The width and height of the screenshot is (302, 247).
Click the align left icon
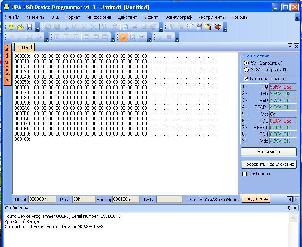[x=86, y=37]
